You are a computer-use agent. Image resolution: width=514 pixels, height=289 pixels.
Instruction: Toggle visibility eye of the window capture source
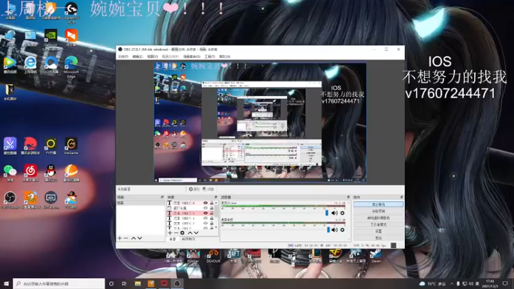point(206,207)
